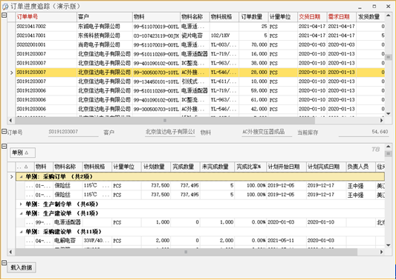Collapse the top order list panel

click(x=4, y=15)
